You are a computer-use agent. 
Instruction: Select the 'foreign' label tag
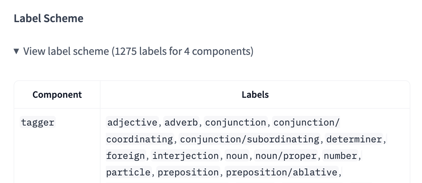click(x=126, y=156)
